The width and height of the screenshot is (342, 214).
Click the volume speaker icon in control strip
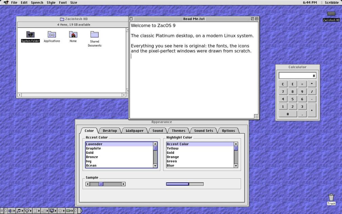tap(10, 211)
